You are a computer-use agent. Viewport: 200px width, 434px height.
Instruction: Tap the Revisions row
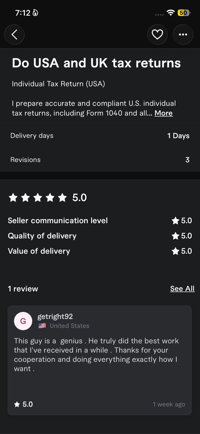(x=100, y=160)
